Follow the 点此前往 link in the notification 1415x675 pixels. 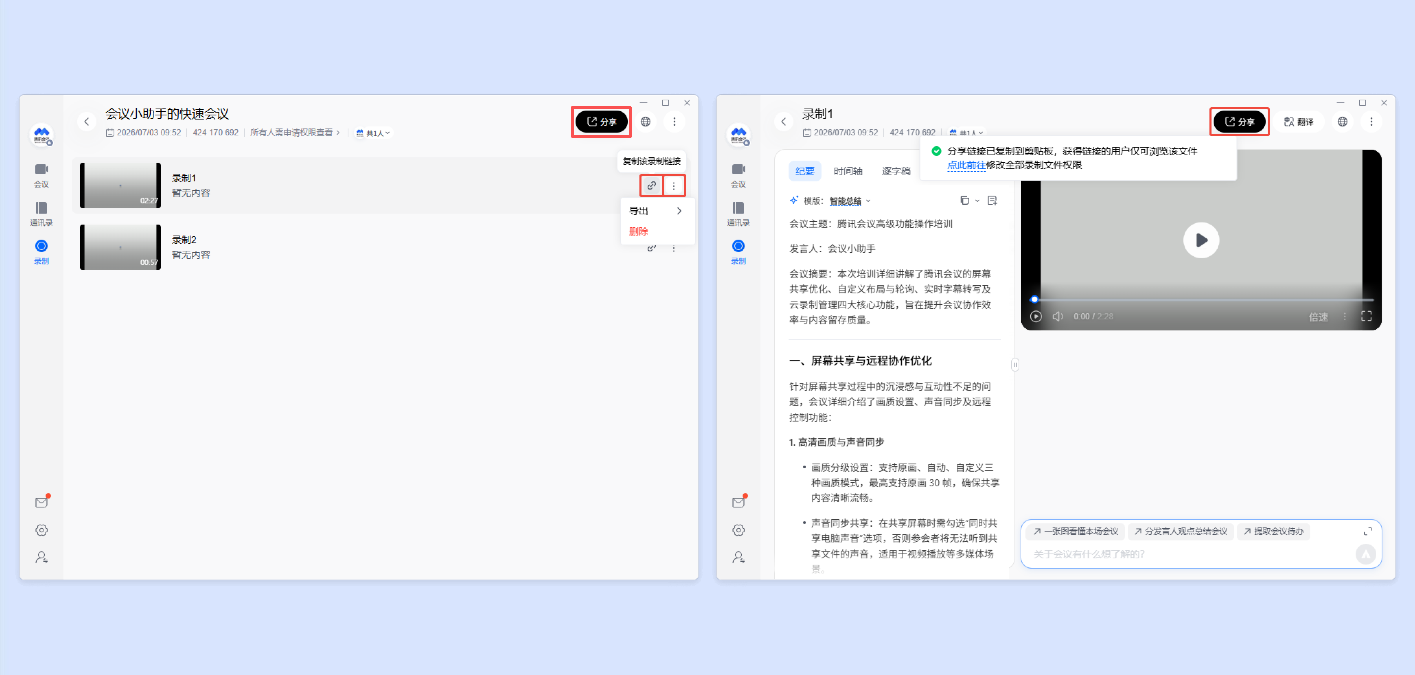coord(966,165)
